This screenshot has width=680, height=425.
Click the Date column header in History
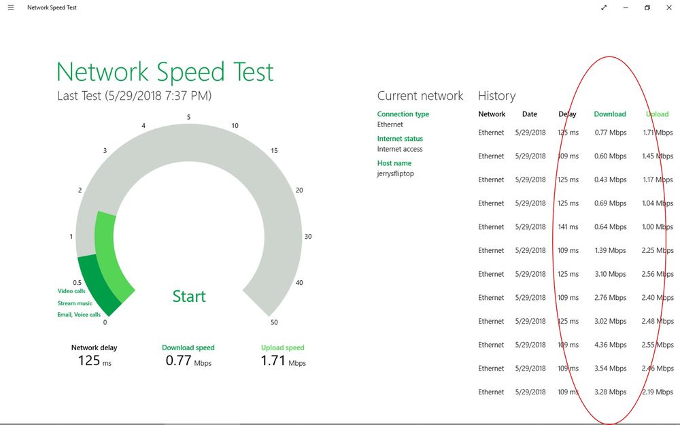(x=530, y=114)
